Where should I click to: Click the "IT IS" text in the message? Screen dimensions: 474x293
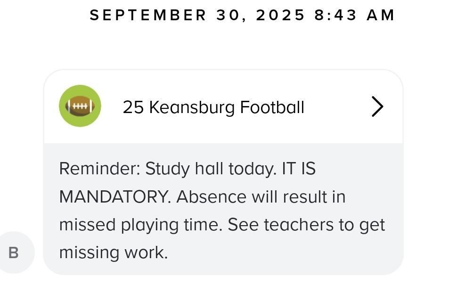coord(299,169)
